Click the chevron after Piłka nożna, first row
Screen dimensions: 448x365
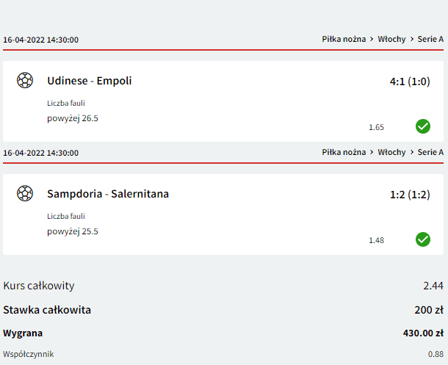point(372,39)
